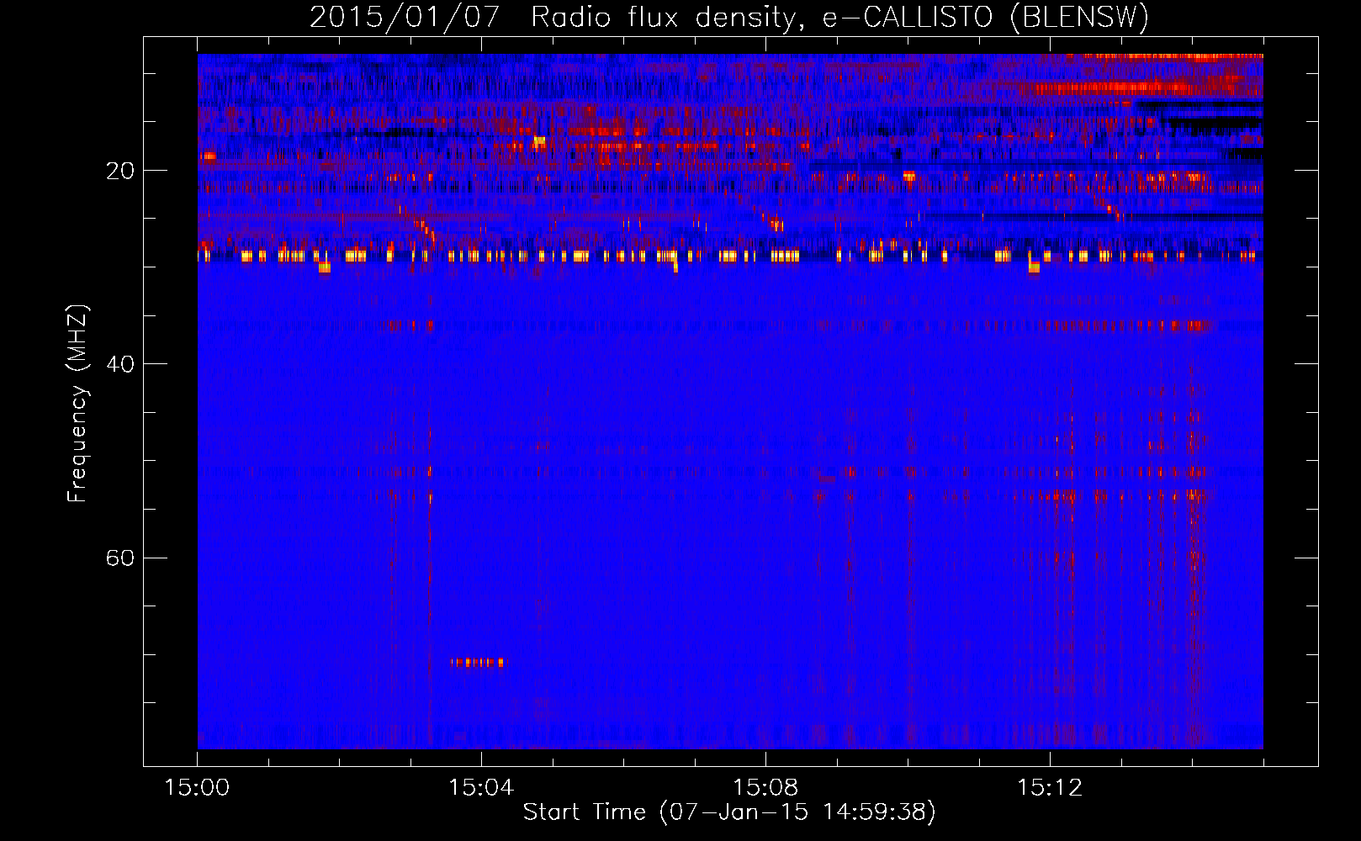Click the '15:00' time tick label
This screenshot has height=841, width=1361.
[198, 788]
